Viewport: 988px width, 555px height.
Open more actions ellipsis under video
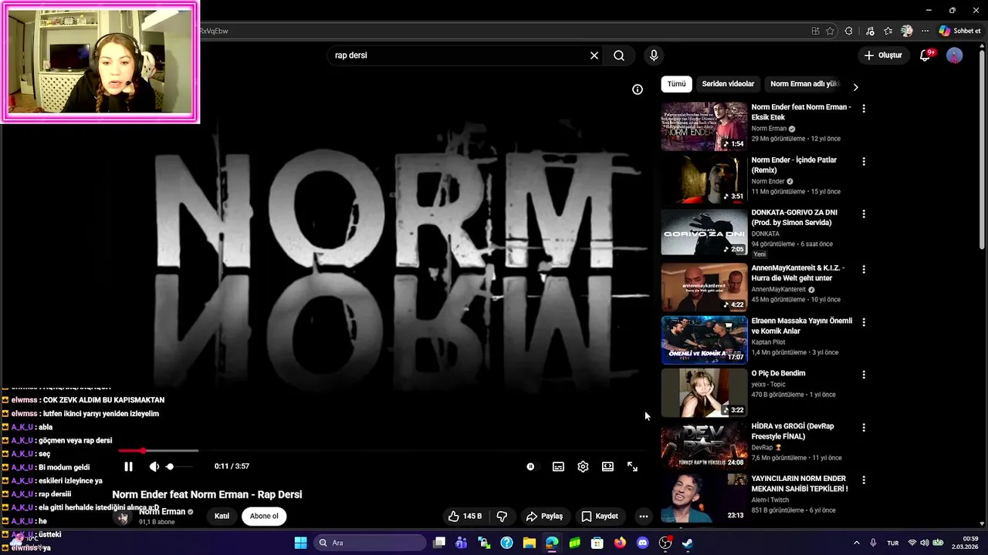pyautogui.click(x=643, y=516)
